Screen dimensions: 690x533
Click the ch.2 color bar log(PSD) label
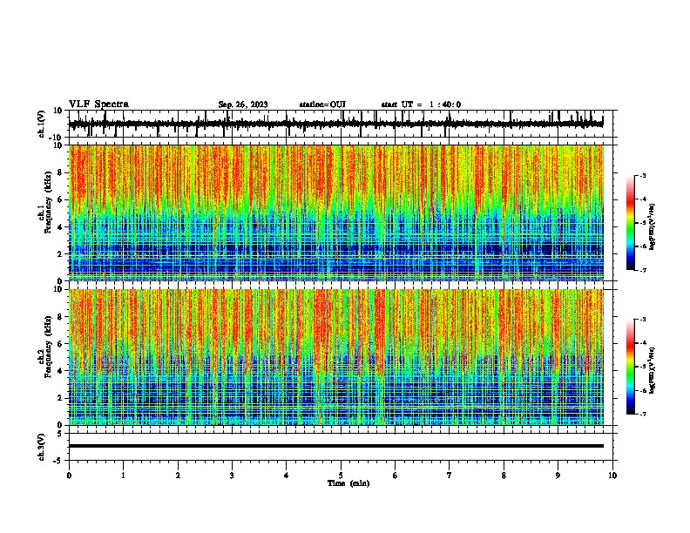pos(653,370)
